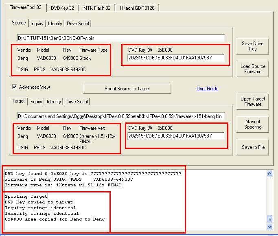Click the Open Target Firmware button

coord(252,102)
